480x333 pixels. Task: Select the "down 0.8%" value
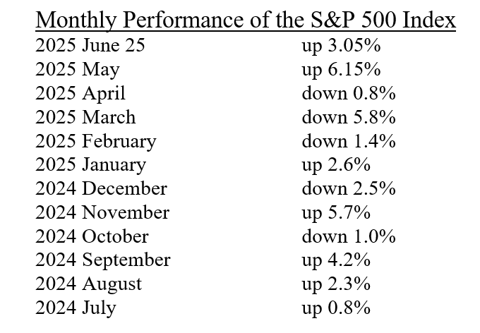349,93
